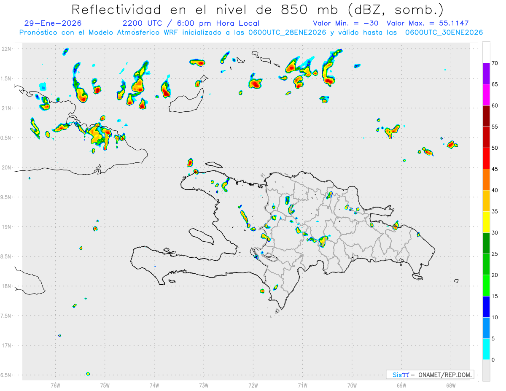
Task: Click the colorbar value label '60'
Action: pos(495,105)
